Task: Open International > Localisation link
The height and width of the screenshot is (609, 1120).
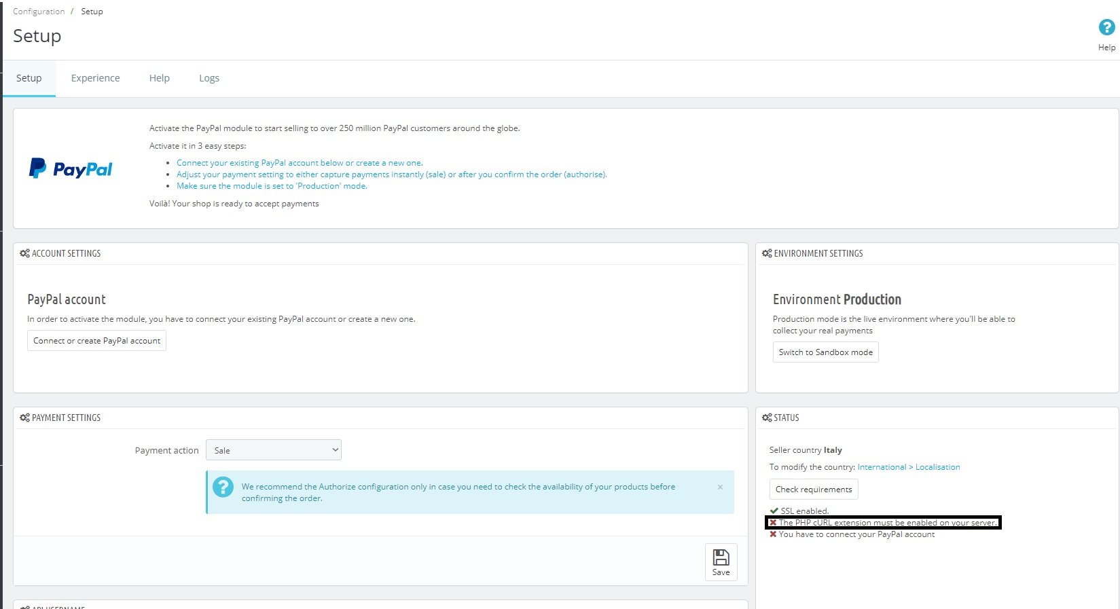Action: click(x=909, y=467)
